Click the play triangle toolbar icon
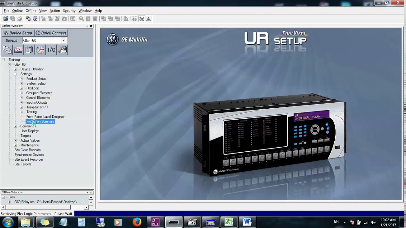Image resolution: width=406 pixels, height=228 pixels. tap(88, 19)
